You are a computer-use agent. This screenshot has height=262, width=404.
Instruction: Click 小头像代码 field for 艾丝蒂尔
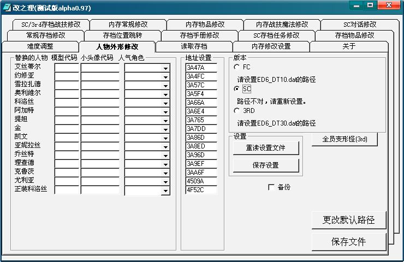pos(100,68)
